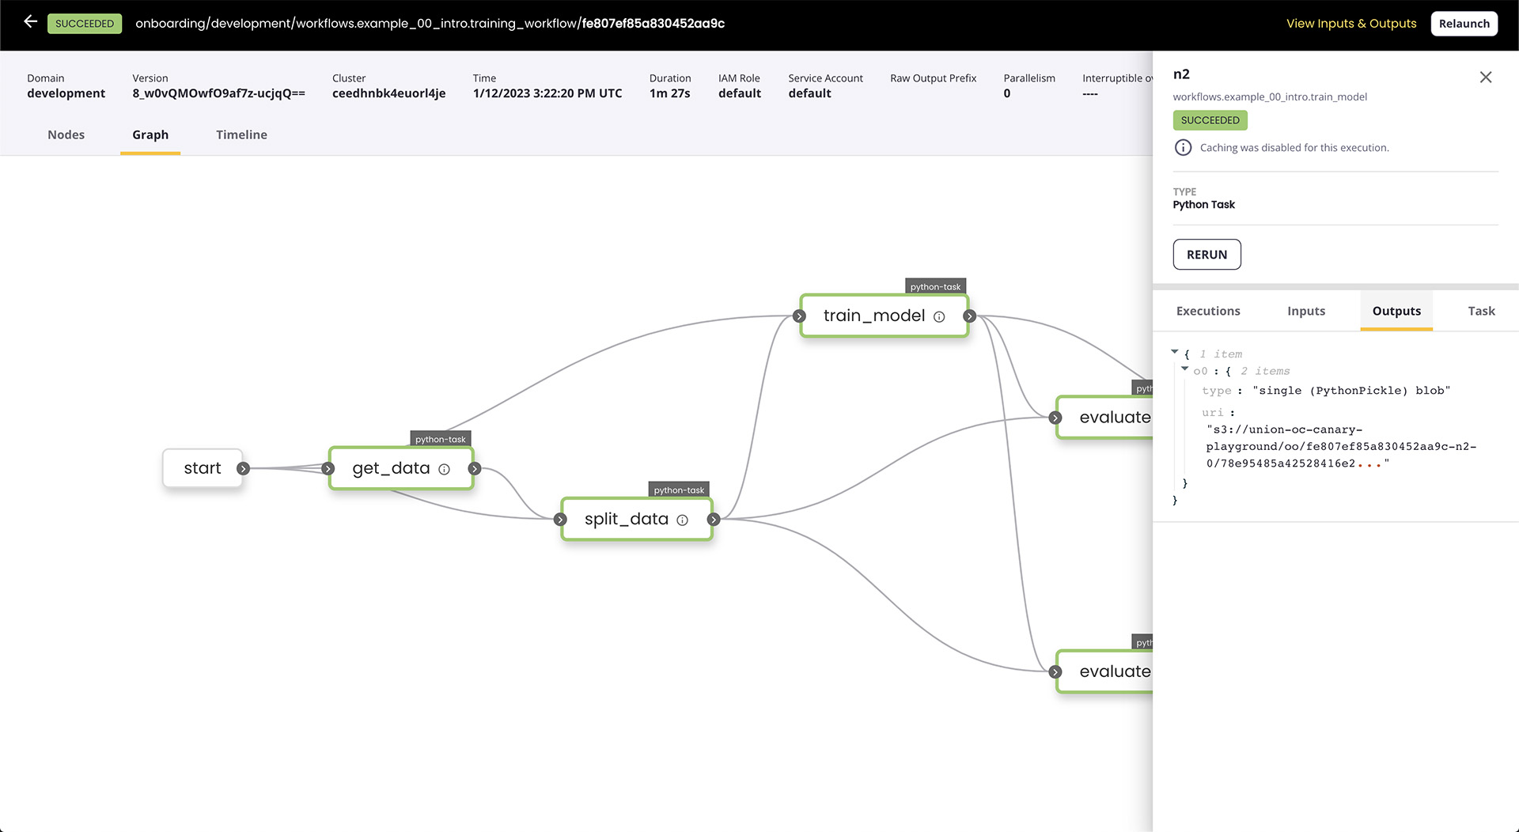
Task: Click the SUCCEEDED status badge
Action: click(x=84, y=23)
